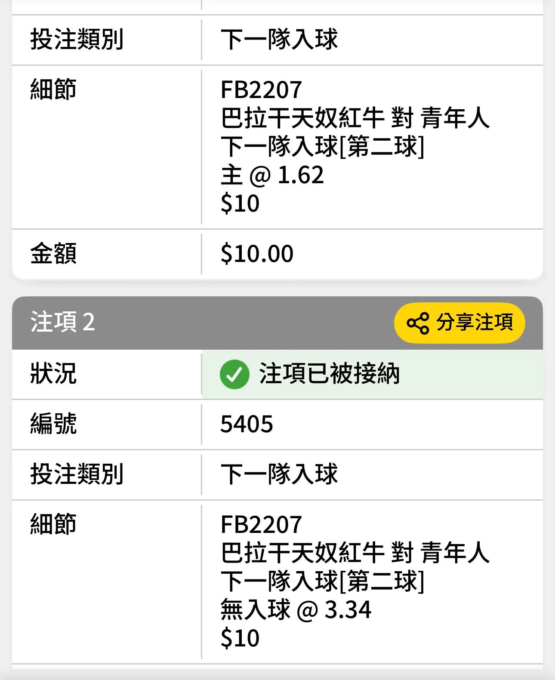Screen dimensions: 555x680
Task: Click the $10.00 amount value
Action: pyautogui.click(x=257, y=253)
